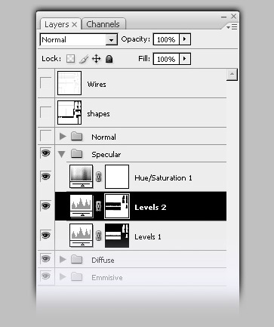Open the blend mode dropdown
Viewport: 274px width, 327px height.
[111, 40]
